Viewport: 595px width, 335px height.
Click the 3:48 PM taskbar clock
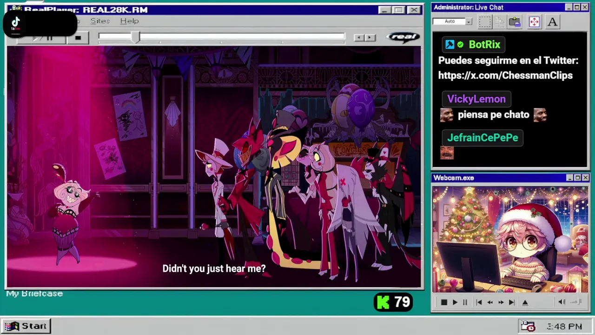click(564, 327)
